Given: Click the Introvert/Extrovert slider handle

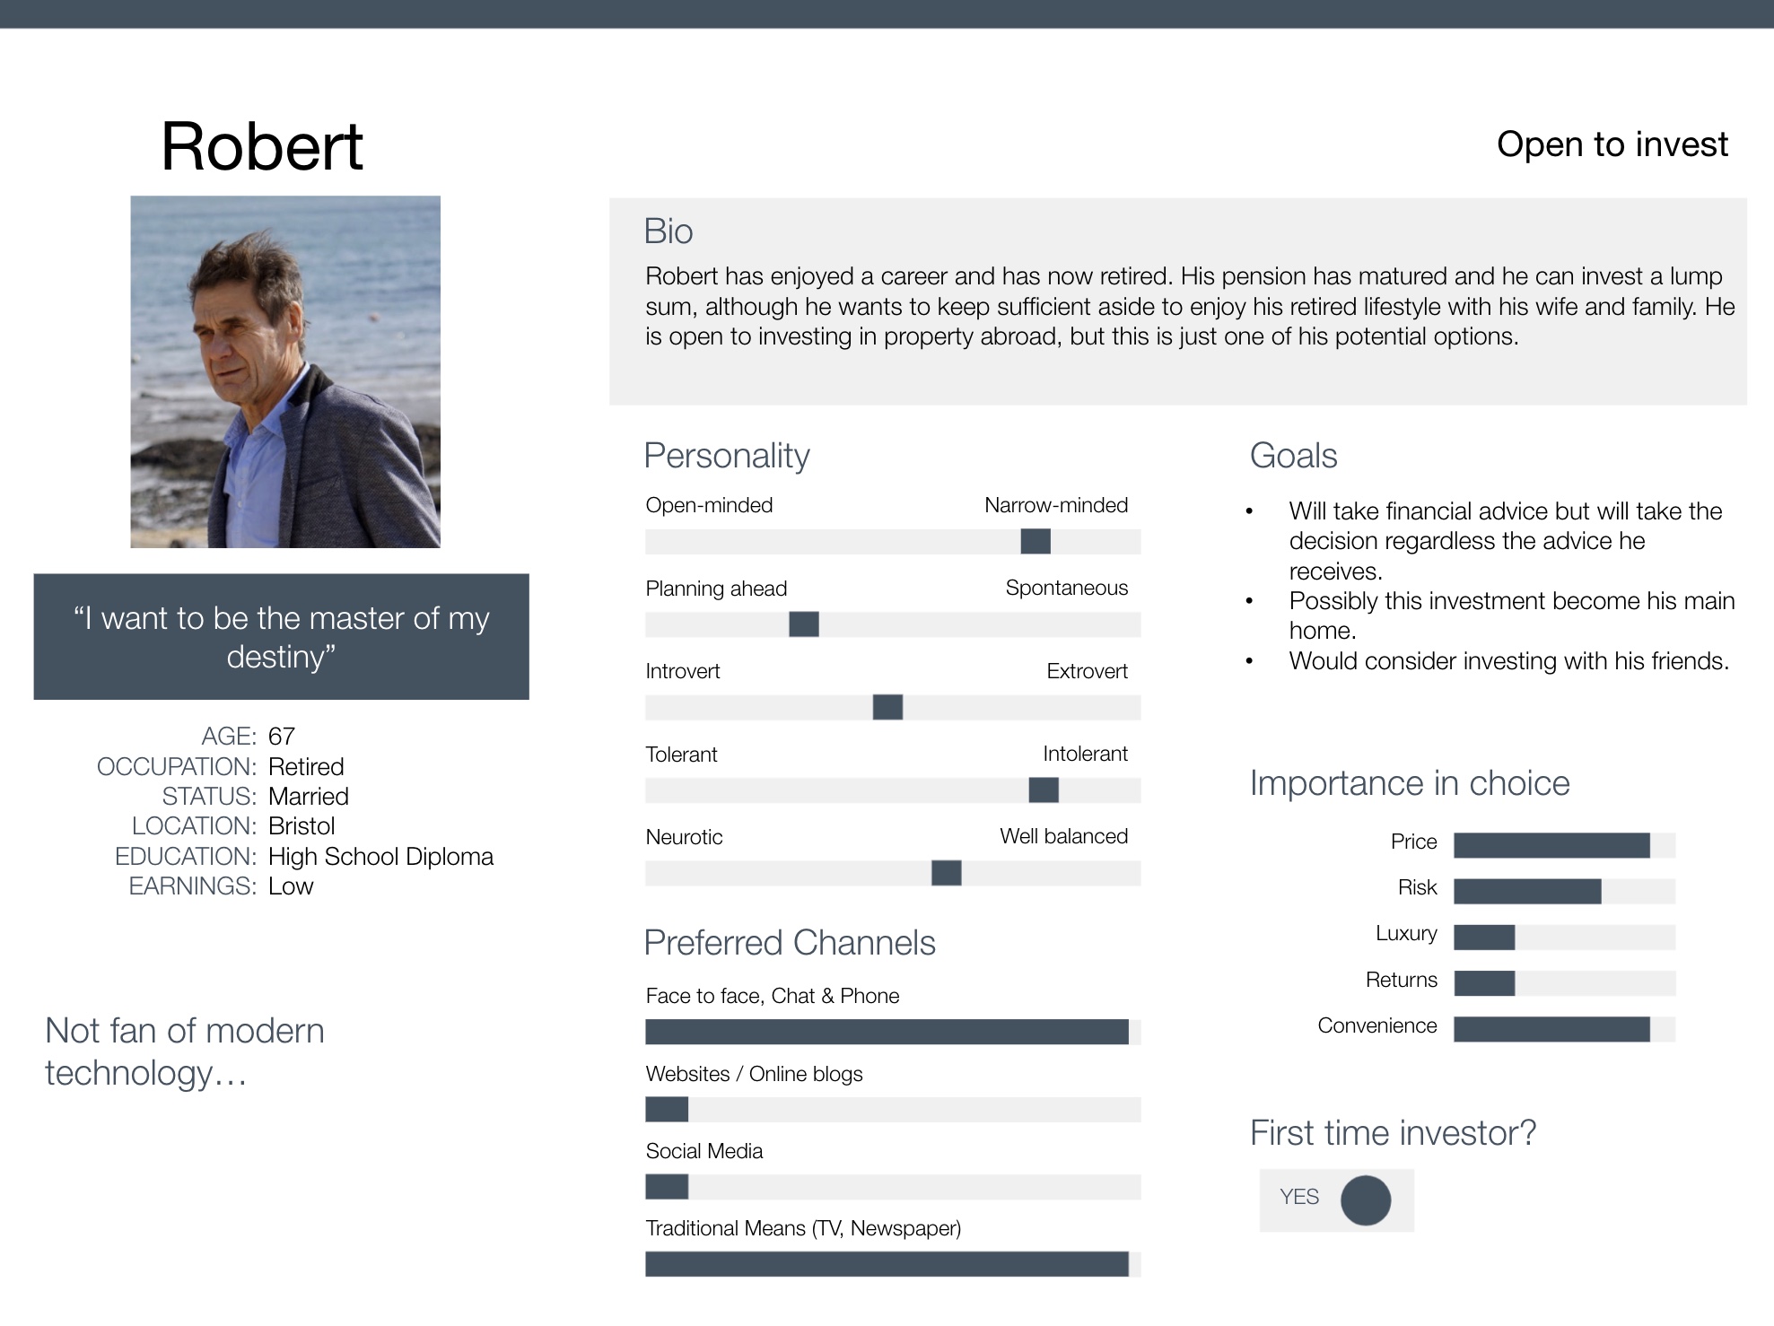Looking at the screenshot, I should [x=887, y=707].
